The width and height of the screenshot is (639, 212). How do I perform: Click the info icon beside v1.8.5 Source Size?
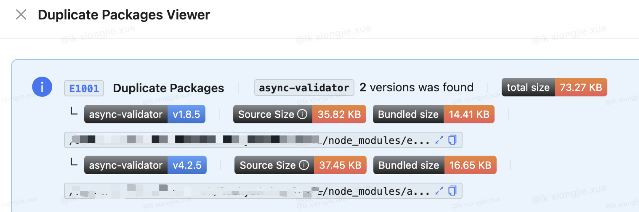[302, 114]
